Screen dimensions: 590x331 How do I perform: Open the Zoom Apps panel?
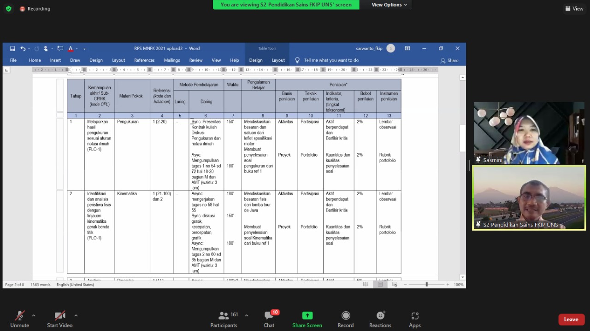coord(415,316)
